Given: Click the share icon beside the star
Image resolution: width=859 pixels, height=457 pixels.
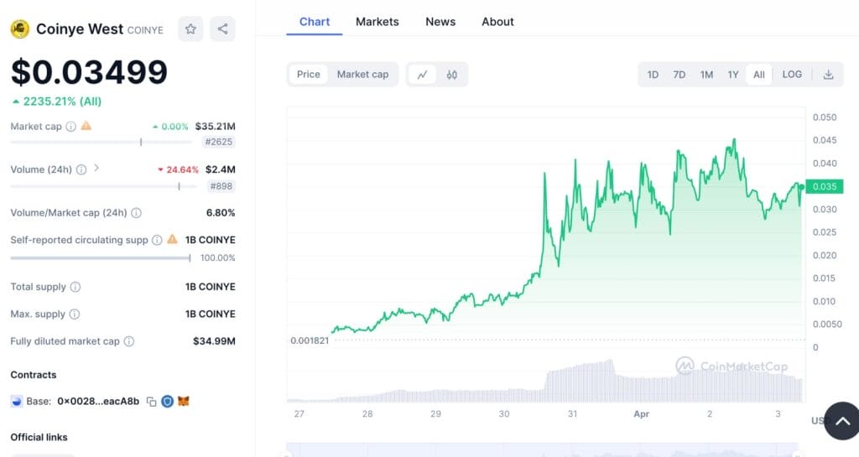Looking at the screenshot, I should click(x=222, y=29).
